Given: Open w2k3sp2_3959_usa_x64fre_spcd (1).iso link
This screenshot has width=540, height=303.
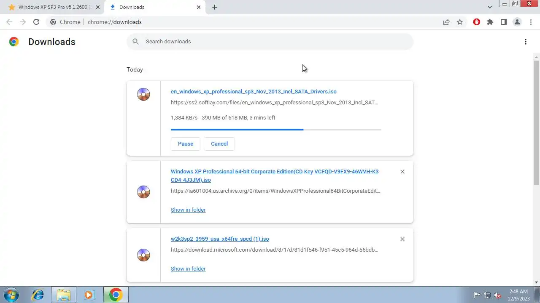Looking at the screenshot, I should pyautogui.click(x=220, y=239).
